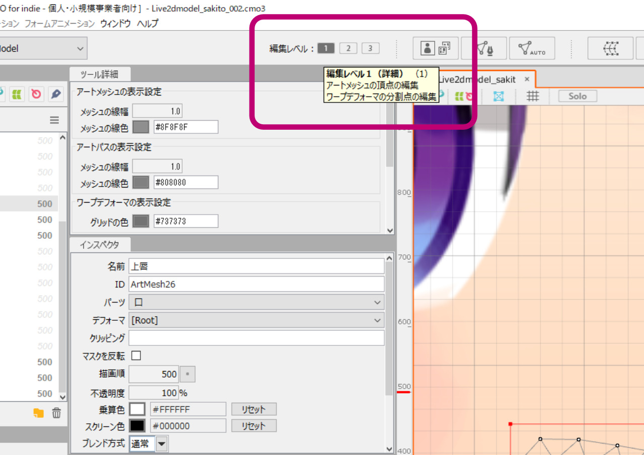Switch to the ツール詳細 tab

(x=100, y=74)
